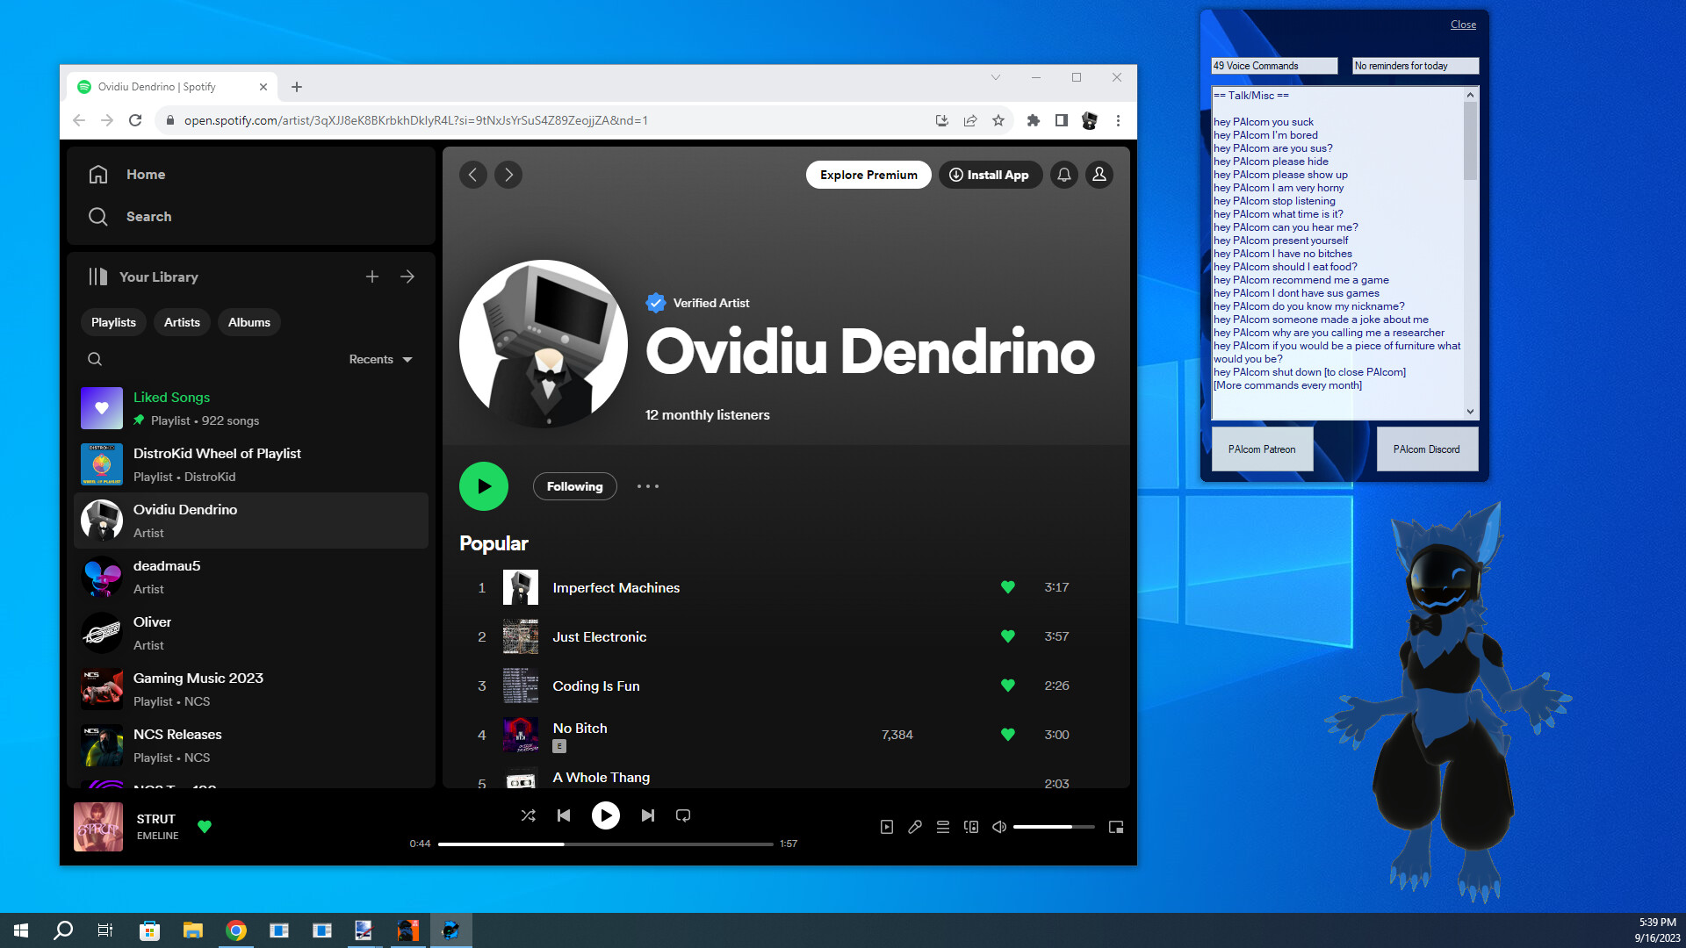Open the Recents sort dropdown
Screen dimensions: 1686x948
(378, 359)
